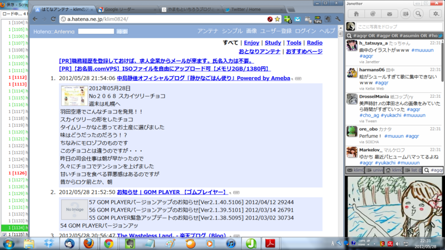This screenshot has height=250, width=445.
Task: Select row [1126] in left list
Action: pos(17,173)
